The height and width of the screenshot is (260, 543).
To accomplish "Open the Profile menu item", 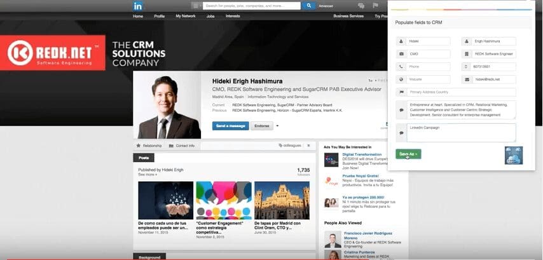I will (x=160, y=17).
